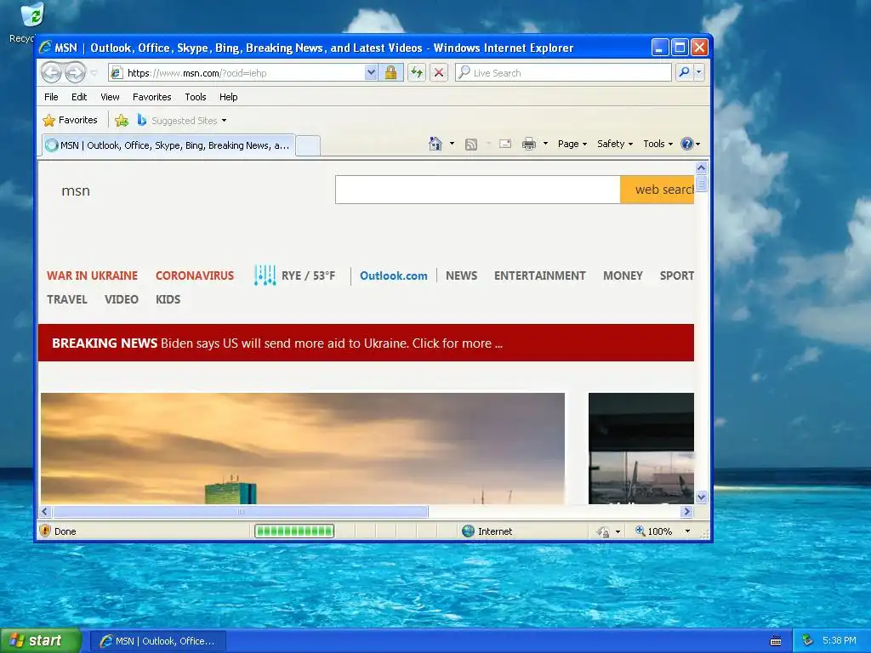This screenshot has width=871, height=653.
Task: Go to Home page via house icon
Action: click(435, 144)
